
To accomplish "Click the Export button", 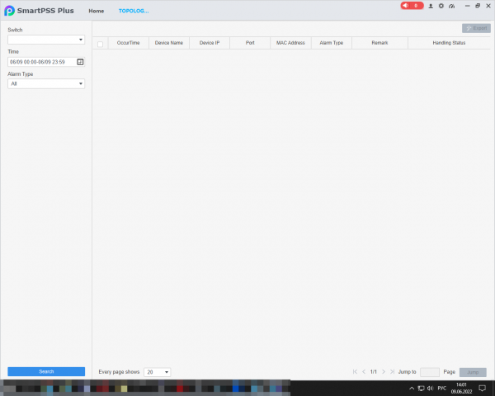I will [476, 28].
